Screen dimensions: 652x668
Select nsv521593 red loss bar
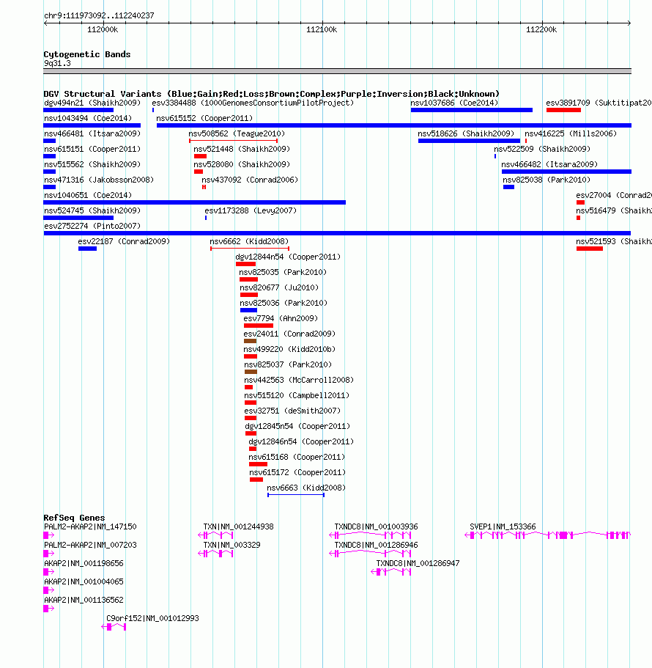tap(590, 249)
